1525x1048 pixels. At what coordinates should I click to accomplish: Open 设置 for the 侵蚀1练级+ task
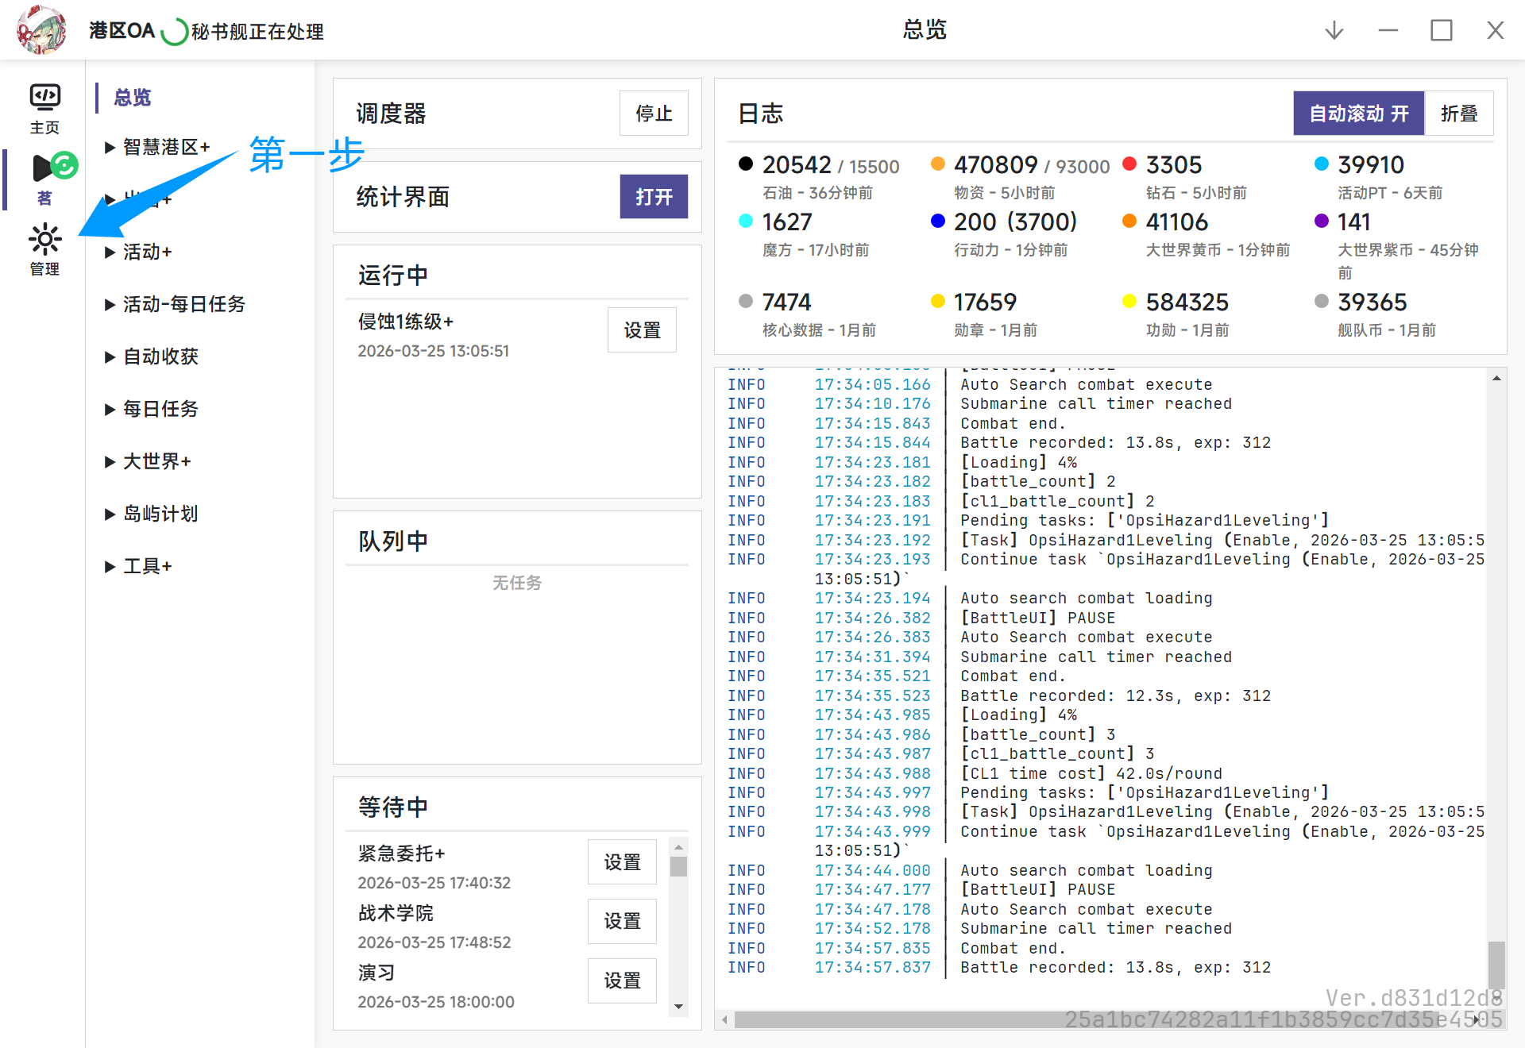click(642, 329)
